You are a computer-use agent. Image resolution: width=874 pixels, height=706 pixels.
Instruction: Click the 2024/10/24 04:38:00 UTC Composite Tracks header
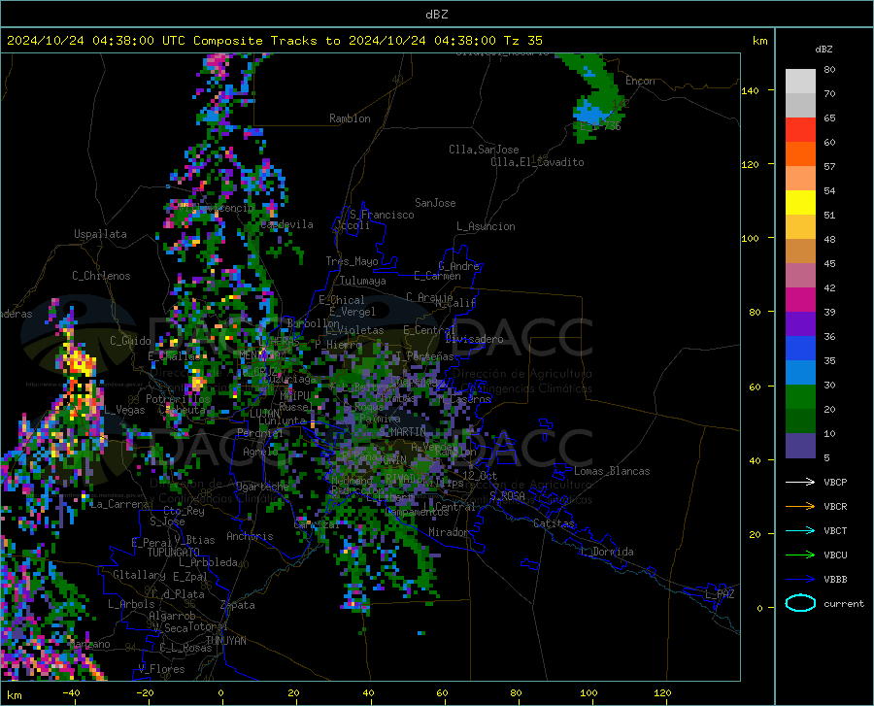(x=274, y=41)
